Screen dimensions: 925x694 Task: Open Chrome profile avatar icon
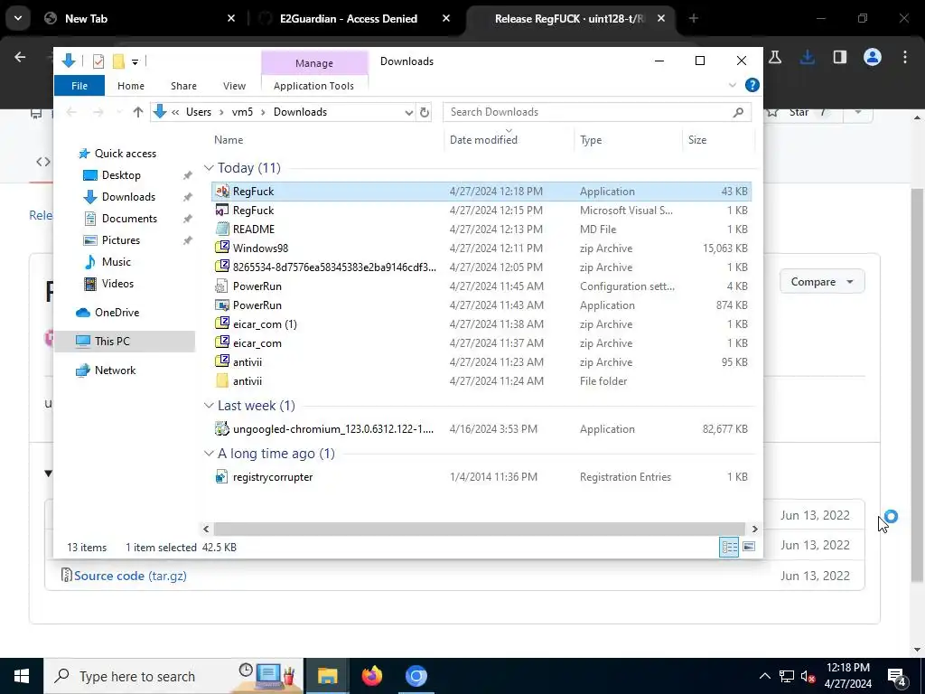(x=873, y=57)
